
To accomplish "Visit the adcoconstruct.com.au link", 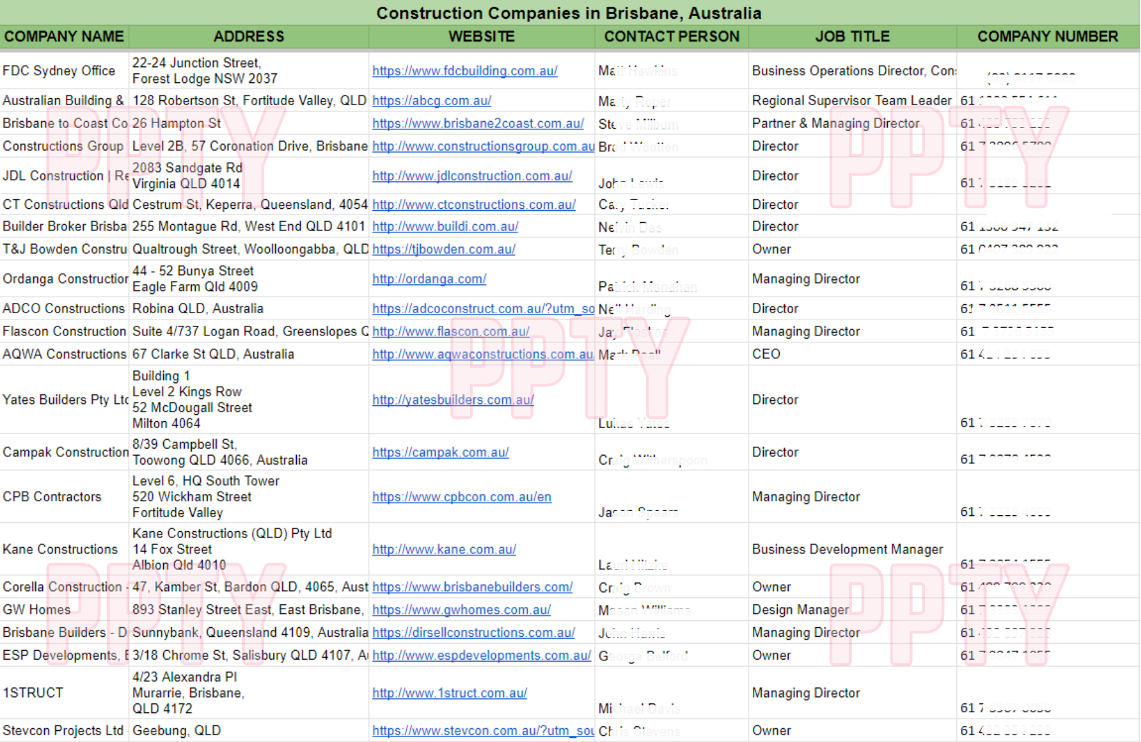I will click(483, 309).
